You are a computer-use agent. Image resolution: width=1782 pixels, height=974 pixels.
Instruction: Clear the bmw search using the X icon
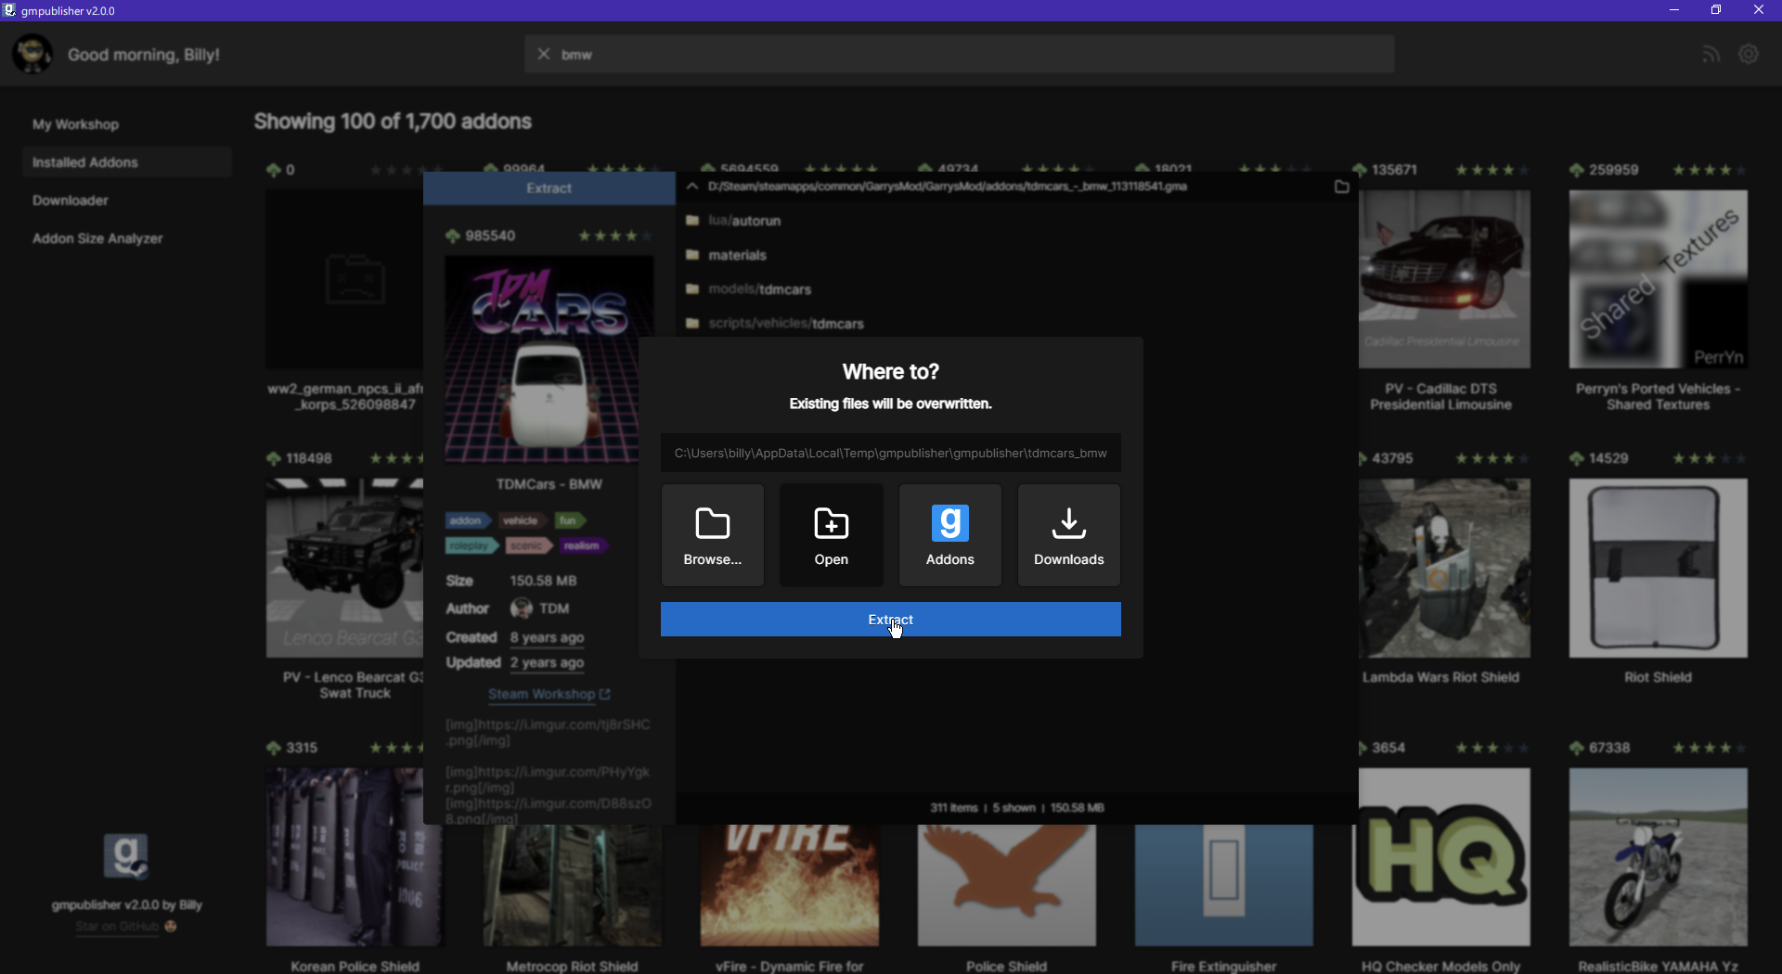click(x=543, y=54)
